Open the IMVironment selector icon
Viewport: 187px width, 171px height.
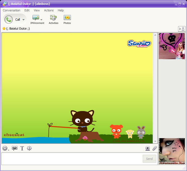(x=36, y=18)
